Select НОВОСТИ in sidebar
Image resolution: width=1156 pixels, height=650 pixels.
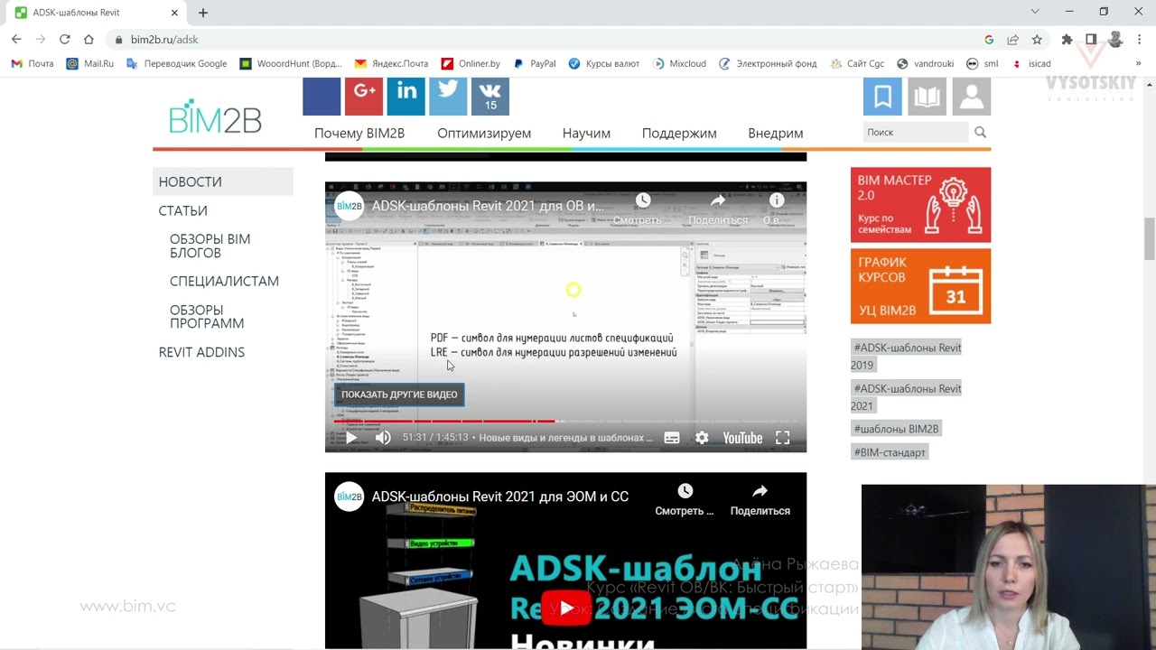coord(223,181)
